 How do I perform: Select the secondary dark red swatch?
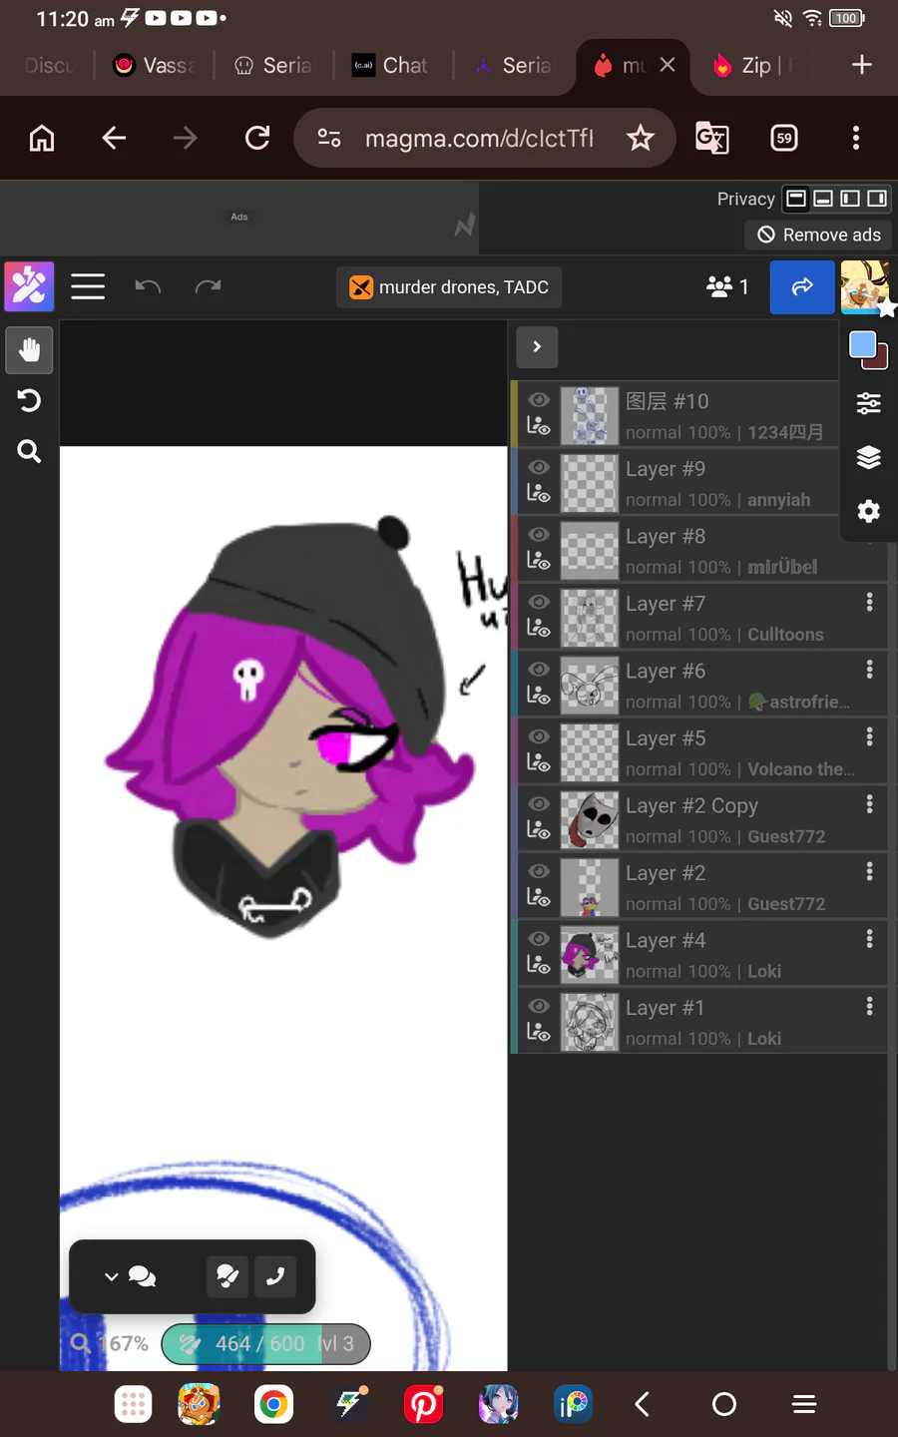[x=880, y=359]
